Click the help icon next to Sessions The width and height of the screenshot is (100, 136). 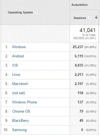[x=89, y=18]
